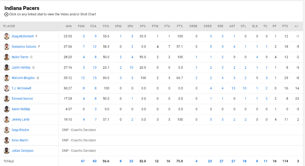305x166 pixels.
Task: Click Edmond Sumner's 2 turnovers
Action: pos(266,99)
